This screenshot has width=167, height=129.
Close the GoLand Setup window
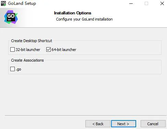pyautogui.click(x=162, y=3)
